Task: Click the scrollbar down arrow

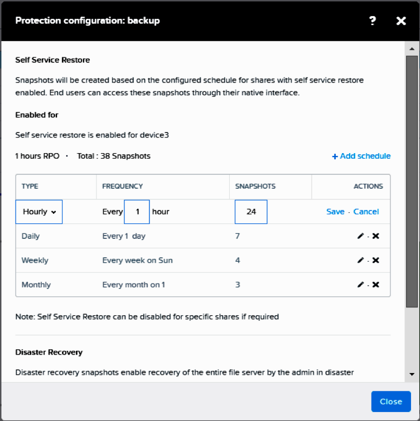Action: (x=412, y=374)
